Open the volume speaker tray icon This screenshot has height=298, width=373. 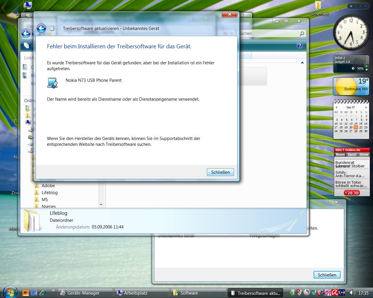click(x=352, y=293)
